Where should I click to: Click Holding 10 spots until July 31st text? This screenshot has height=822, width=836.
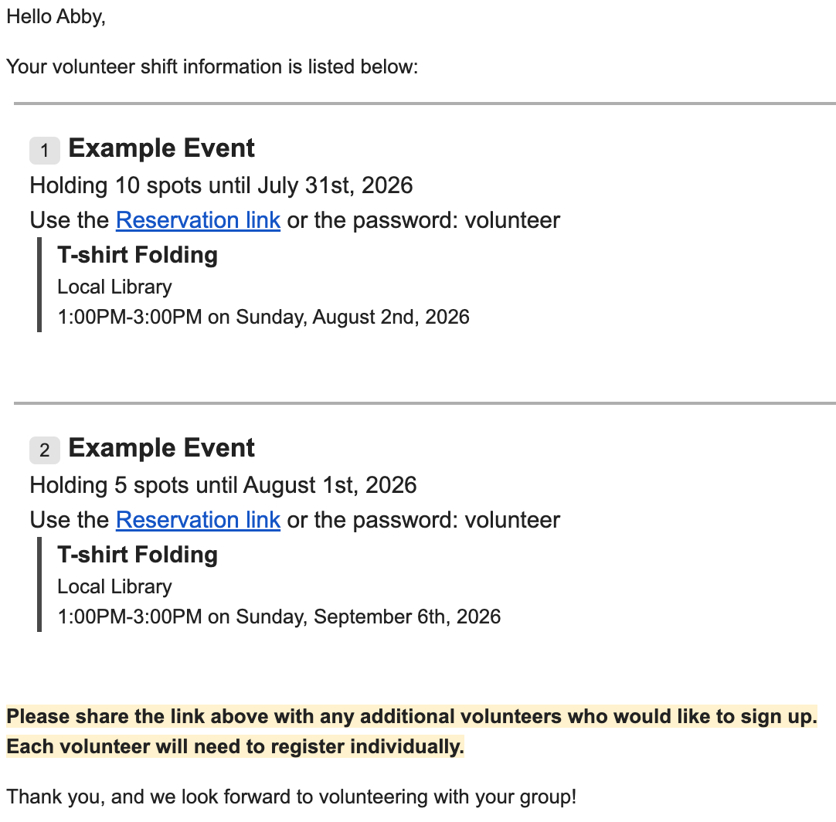click(x=221, y=185)
